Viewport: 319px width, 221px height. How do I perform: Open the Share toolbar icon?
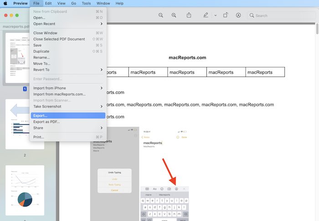(189, 15)
